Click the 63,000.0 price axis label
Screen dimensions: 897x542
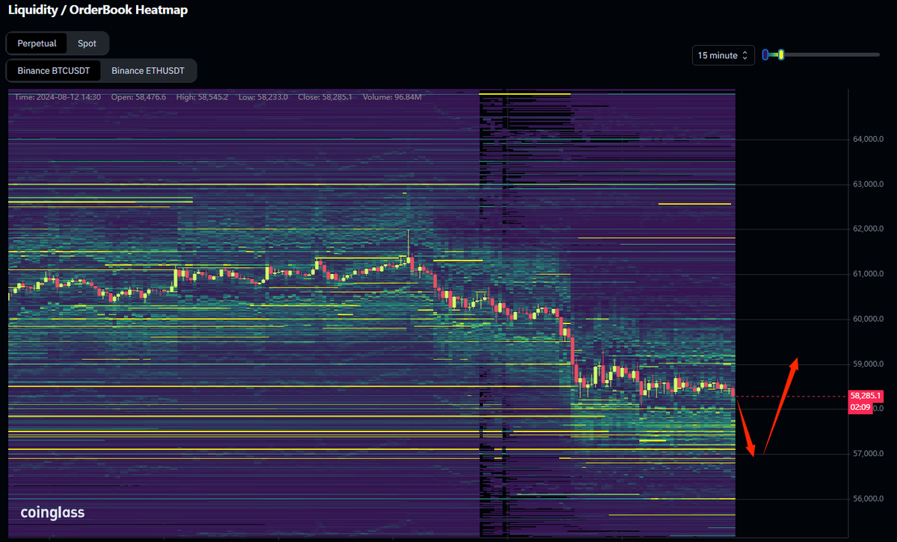coord(869,184)
